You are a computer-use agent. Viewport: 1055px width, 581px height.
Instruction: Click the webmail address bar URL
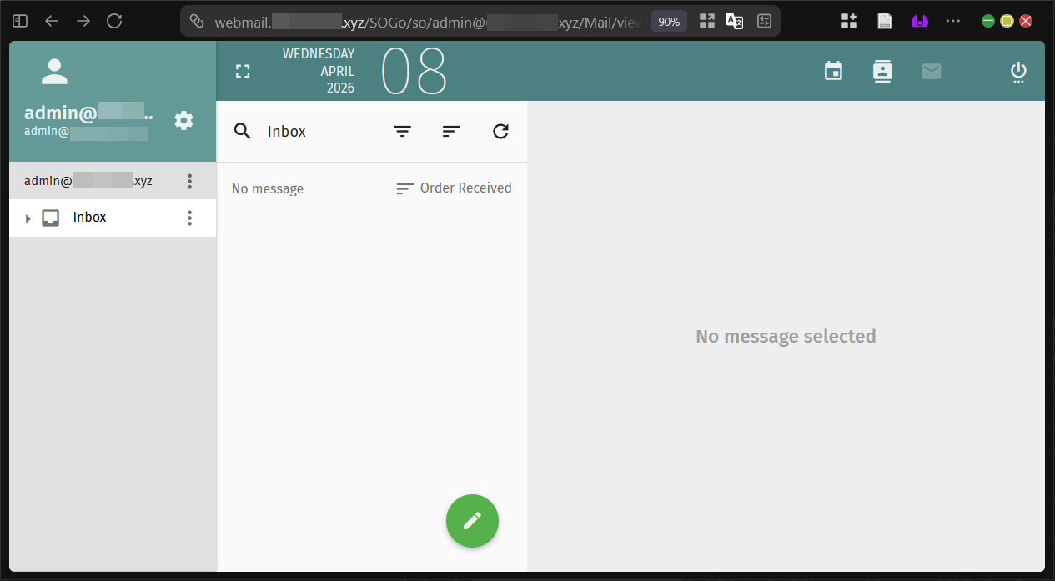tap(428, 22)
